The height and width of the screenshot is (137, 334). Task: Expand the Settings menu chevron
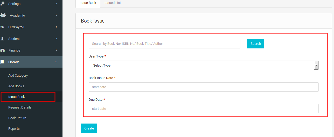click(x=56, y=4)
